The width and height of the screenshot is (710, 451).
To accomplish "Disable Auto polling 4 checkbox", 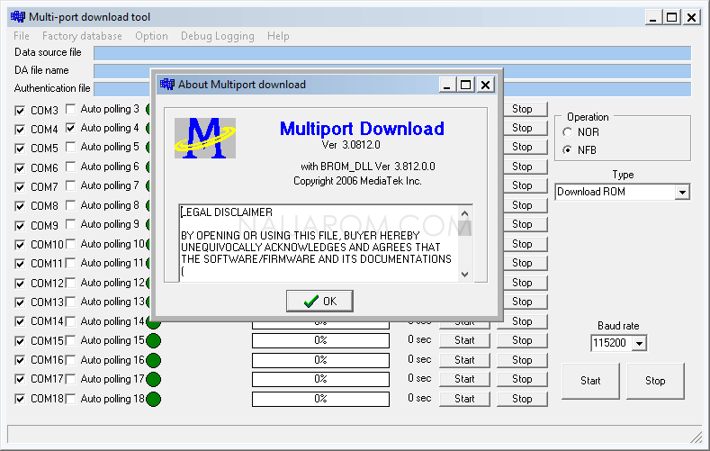I will (70, 128).
